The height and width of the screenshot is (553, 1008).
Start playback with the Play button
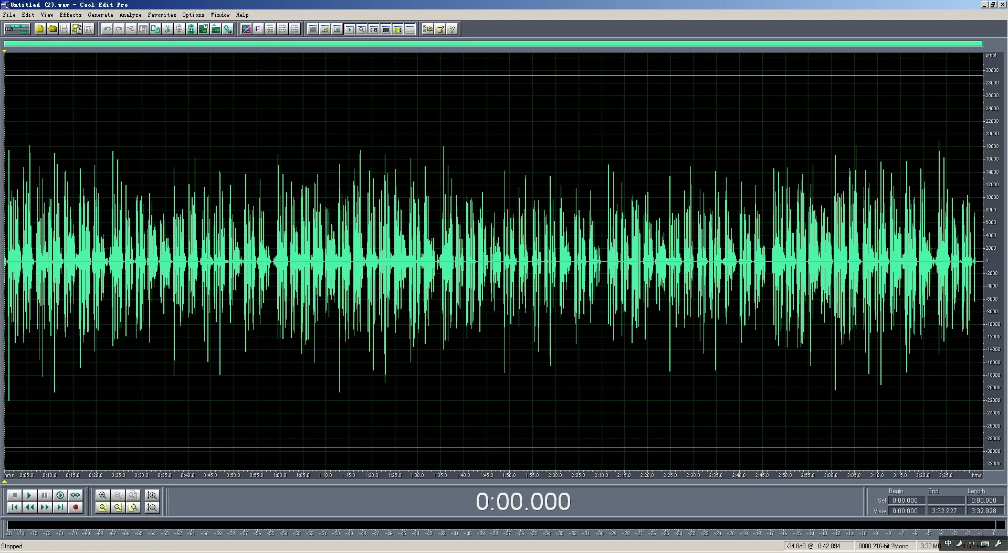point(29,495)
